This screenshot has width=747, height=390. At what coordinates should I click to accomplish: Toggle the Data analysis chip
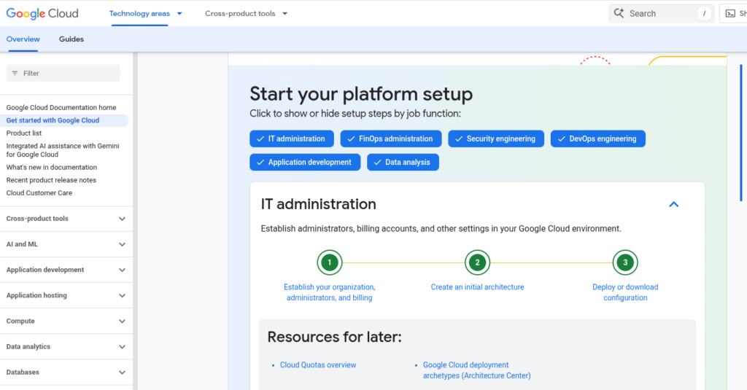click(x=403, y=162)
